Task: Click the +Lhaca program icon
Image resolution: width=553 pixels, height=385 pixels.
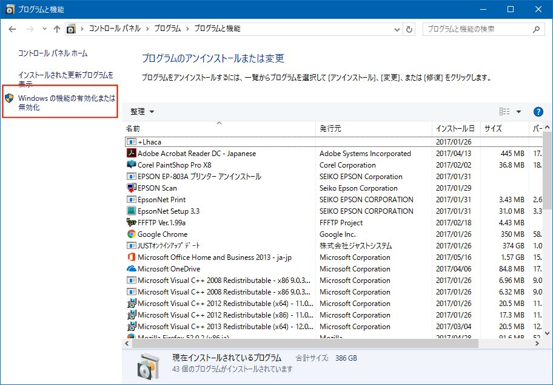Action: point(131,142)
